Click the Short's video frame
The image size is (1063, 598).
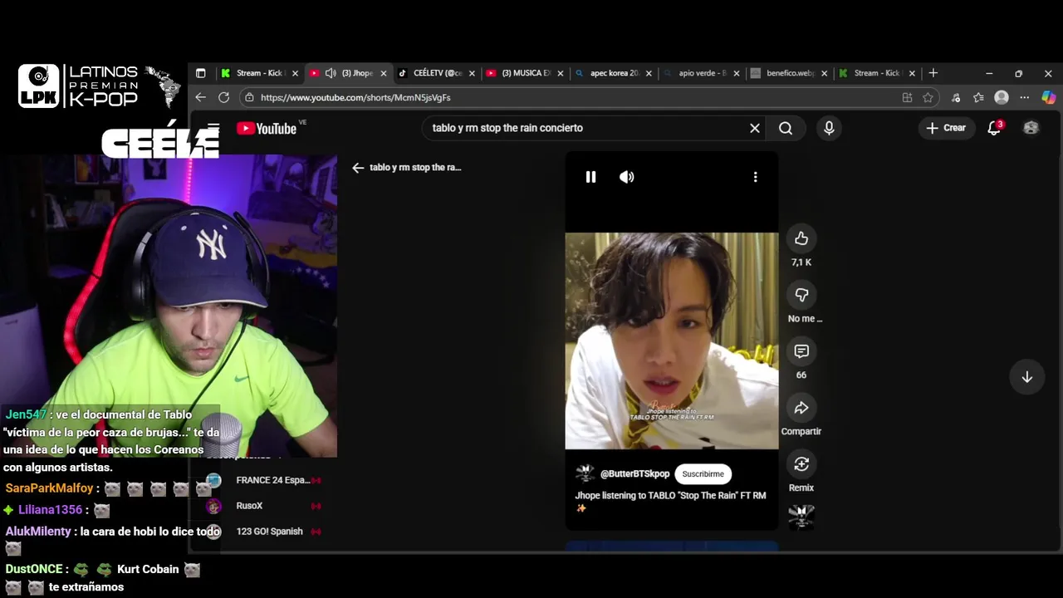tap(672, 341)
